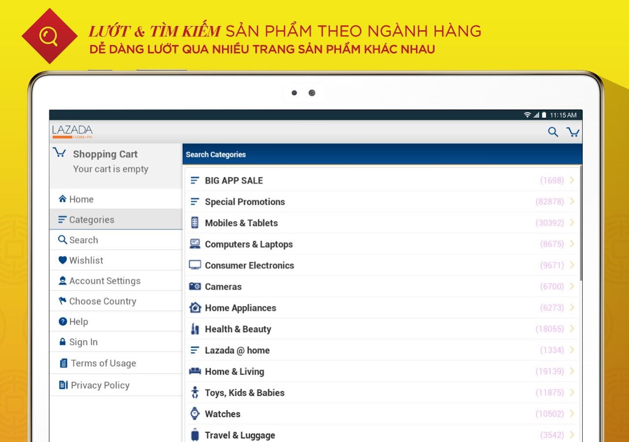629x442 pixels.
Task: Click the Terms of Usage document icon
Action: 63,363
